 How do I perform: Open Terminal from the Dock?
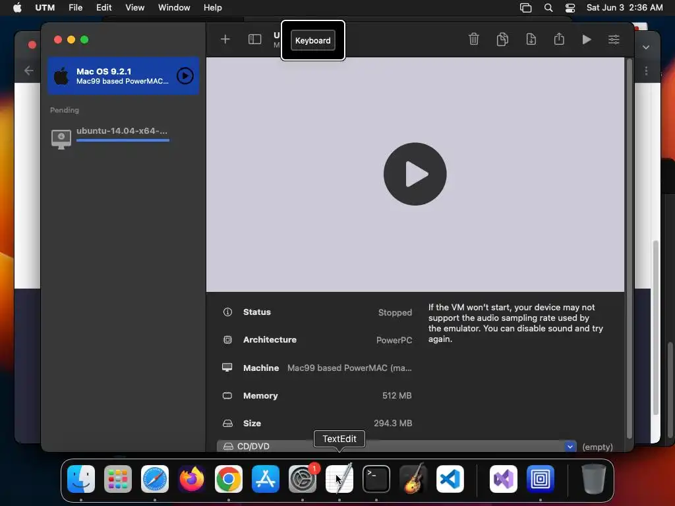click(376, 479)
